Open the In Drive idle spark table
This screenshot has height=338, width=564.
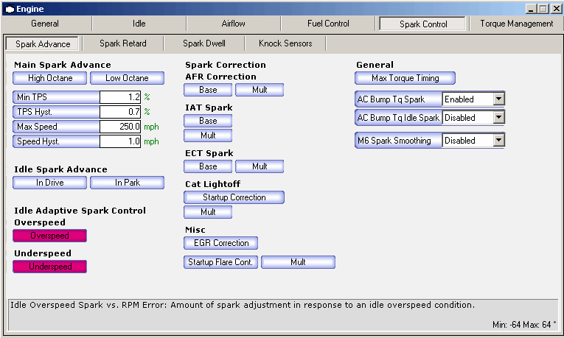50,183
